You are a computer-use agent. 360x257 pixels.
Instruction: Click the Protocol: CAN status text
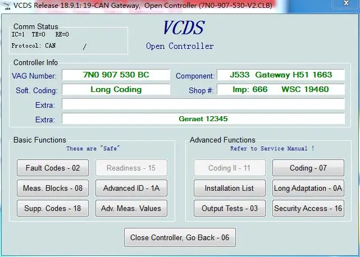[34, 45]
